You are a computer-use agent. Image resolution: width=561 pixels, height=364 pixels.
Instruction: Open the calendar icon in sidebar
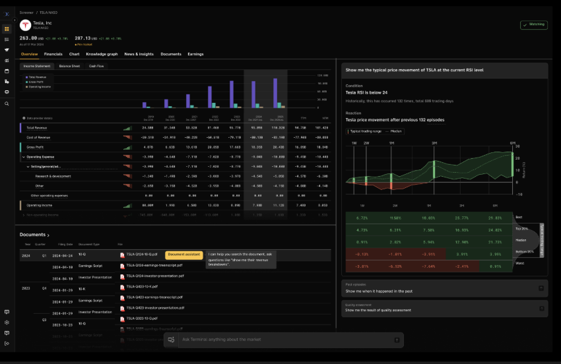coord(7,71)
